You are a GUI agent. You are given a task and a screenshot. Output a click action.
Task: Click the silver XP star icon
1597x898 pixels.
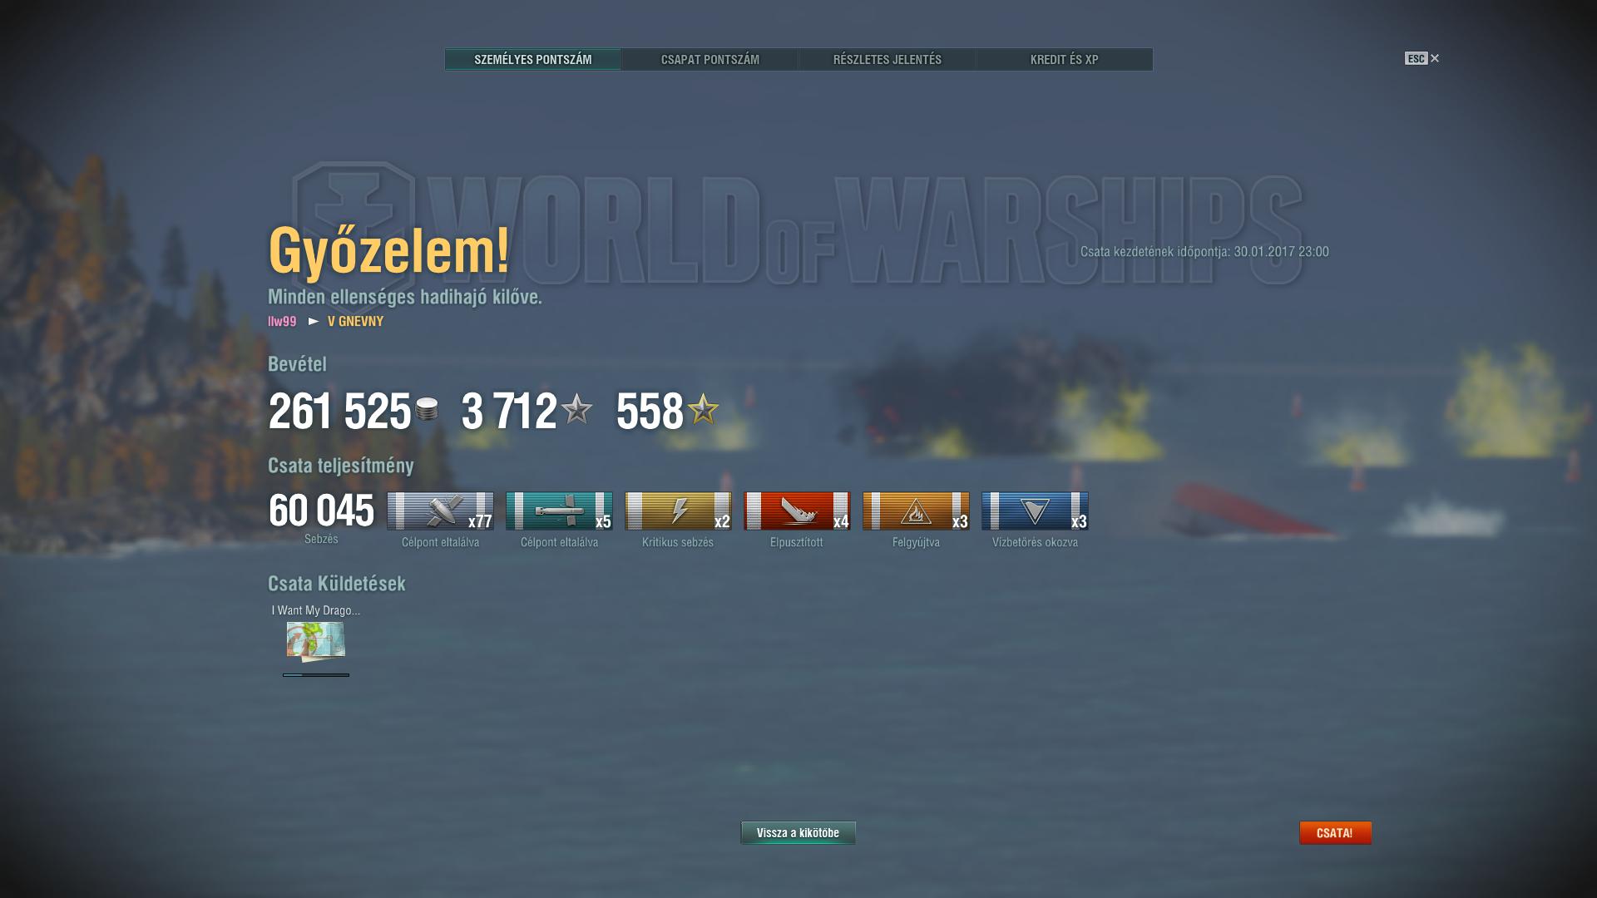pyautogui.click(x=576, y=409)
